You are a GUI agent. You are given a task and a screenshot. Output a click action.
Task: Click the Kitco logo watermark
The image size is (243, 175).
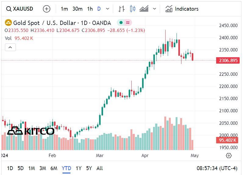click(31, 131)
